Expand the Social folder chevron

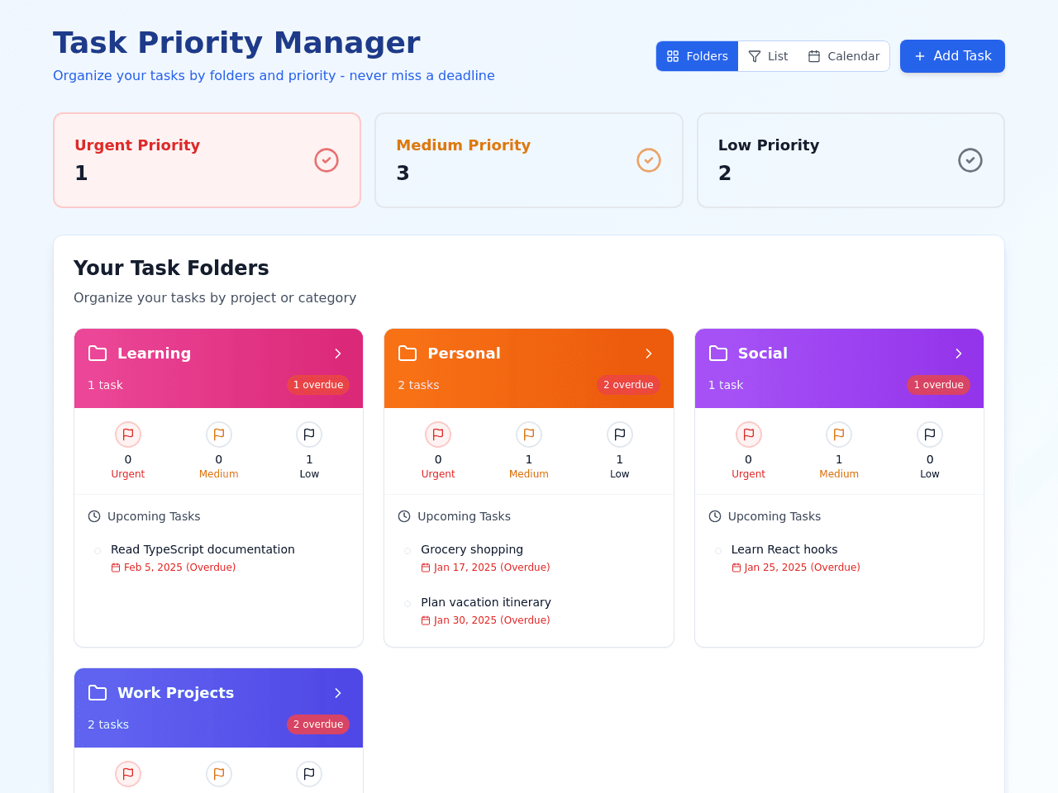(x=959, y=354)
